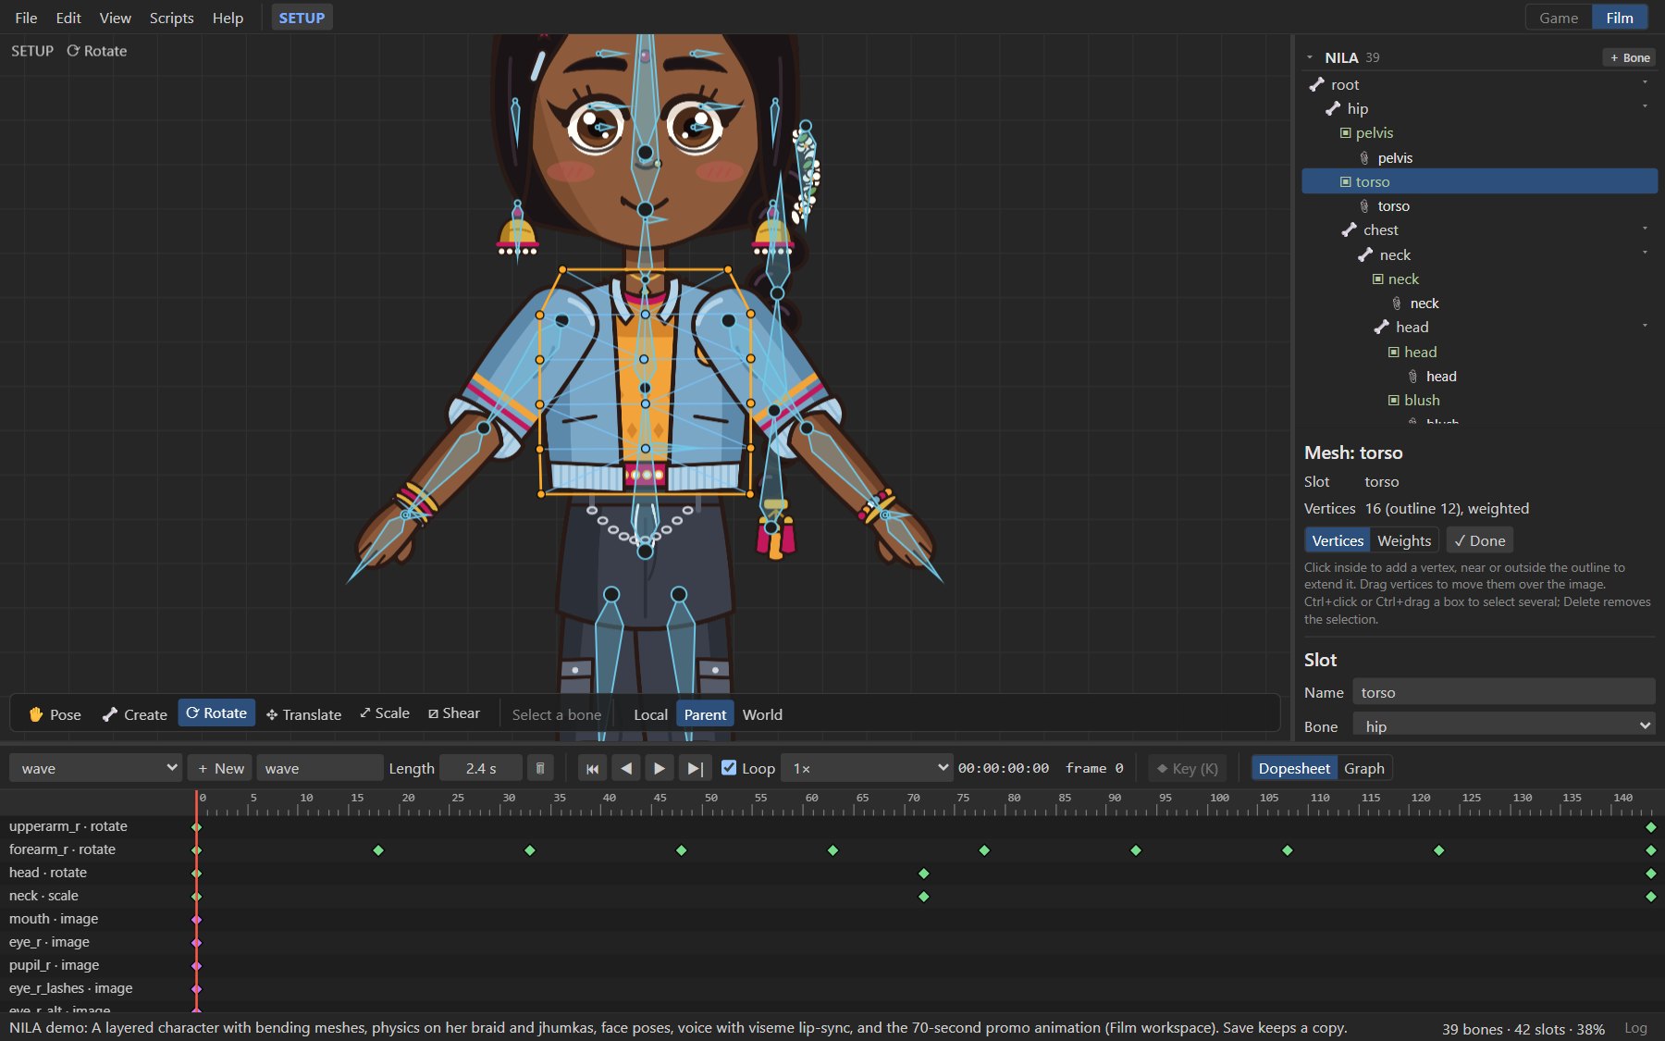Collapse the neck bone row

pyautogui.click(x=1645, y=253)
